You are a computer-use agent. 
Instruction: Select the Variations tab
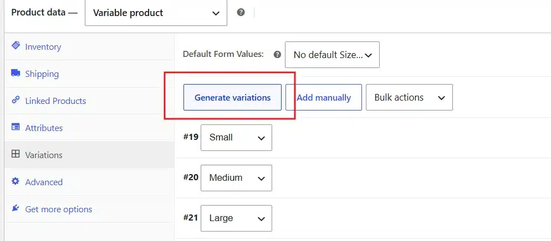(89, 155)
